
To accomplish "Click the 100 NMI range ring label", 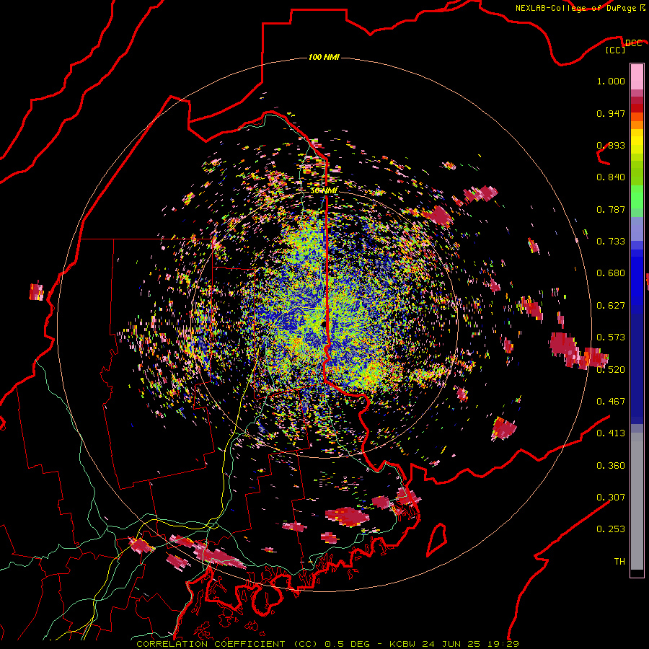I will (x=324, y=57).
